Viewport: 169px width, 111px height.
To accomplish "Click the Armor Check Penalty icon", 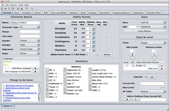I will [90, 76].
